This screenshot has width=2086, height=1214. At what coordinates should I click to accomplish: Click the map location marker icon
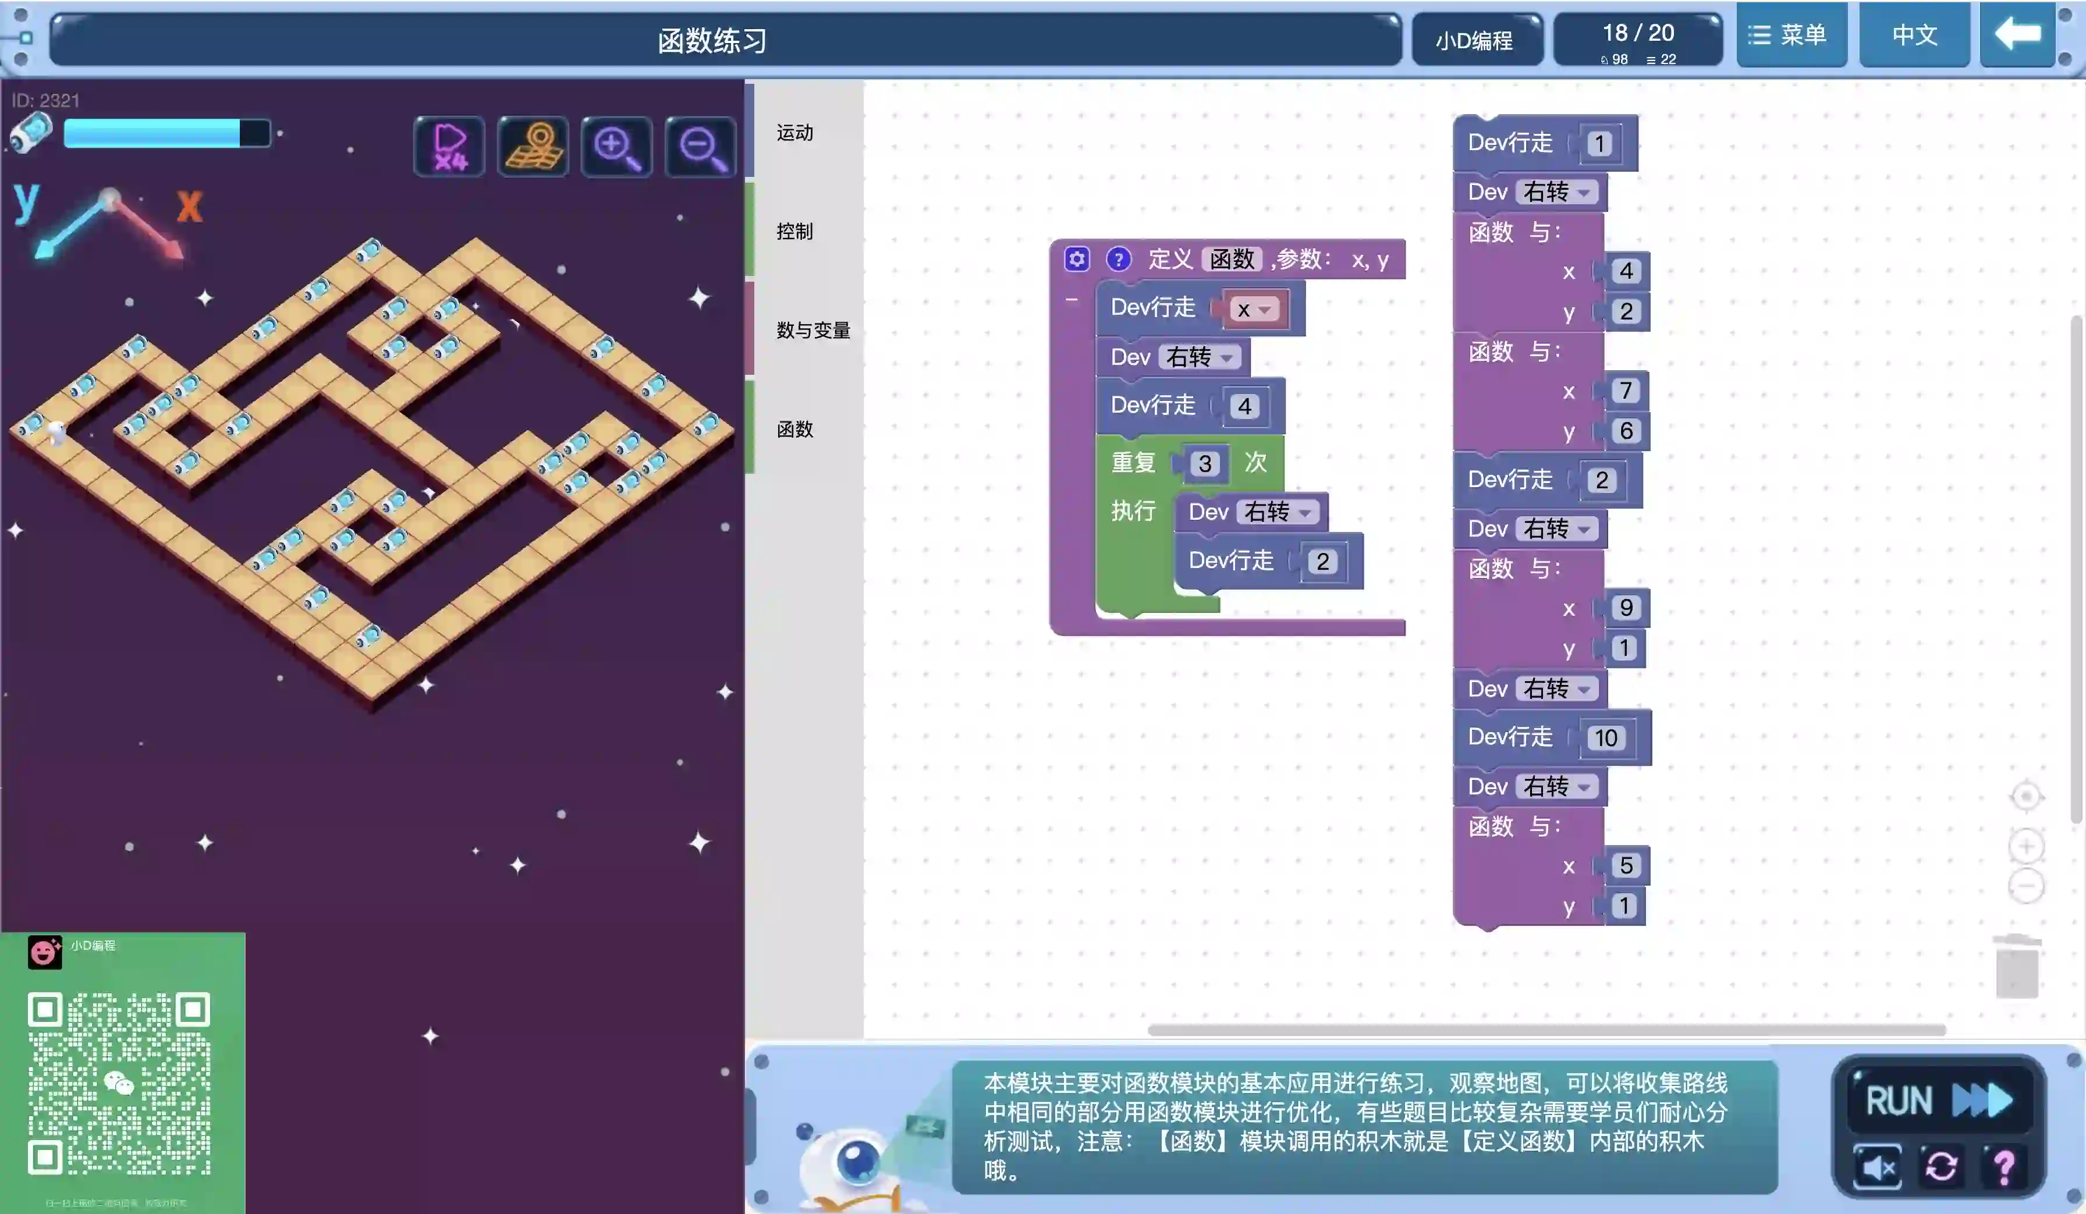533,147
